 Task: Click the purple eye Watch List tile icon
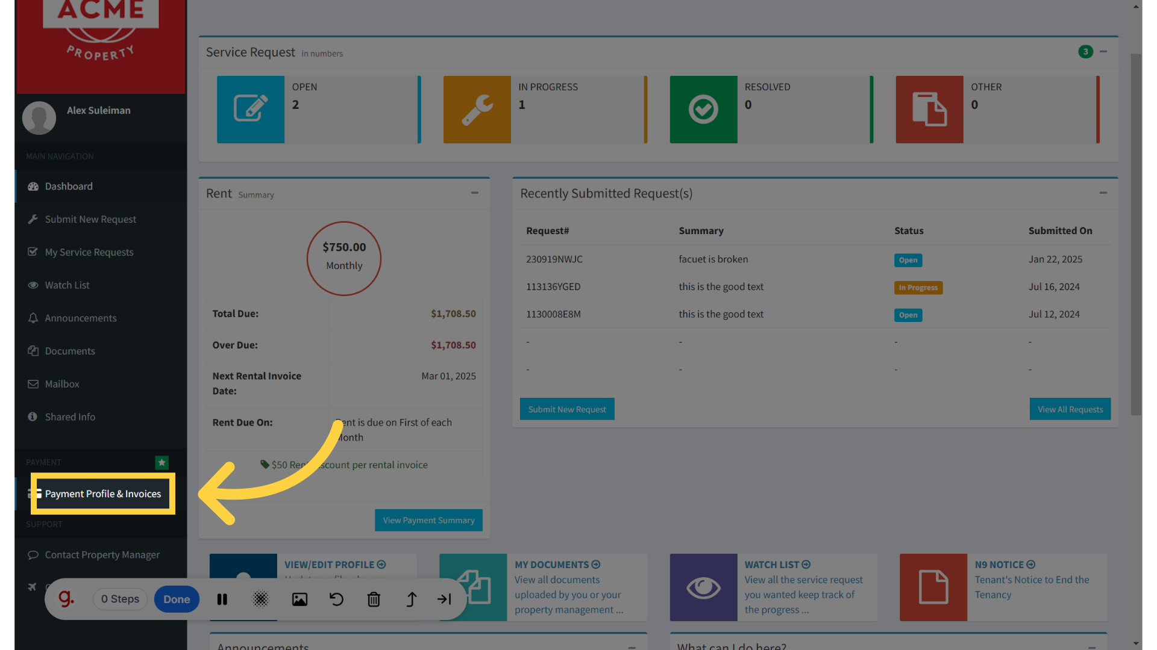pos(703,587)
